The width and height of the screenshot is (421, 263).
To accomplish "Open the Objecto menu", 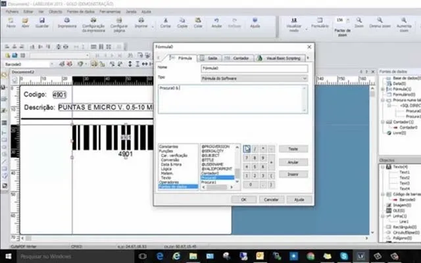I will (55, 12).
